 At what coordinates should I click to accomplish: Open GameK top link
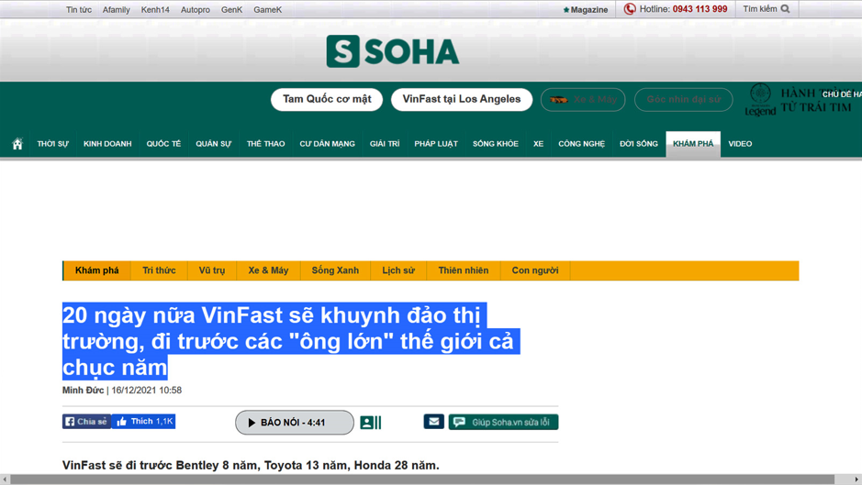coord(268,10)
